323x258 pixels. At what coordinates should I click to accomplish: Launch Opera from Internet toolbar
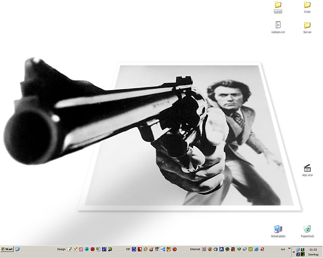[262, 249]
